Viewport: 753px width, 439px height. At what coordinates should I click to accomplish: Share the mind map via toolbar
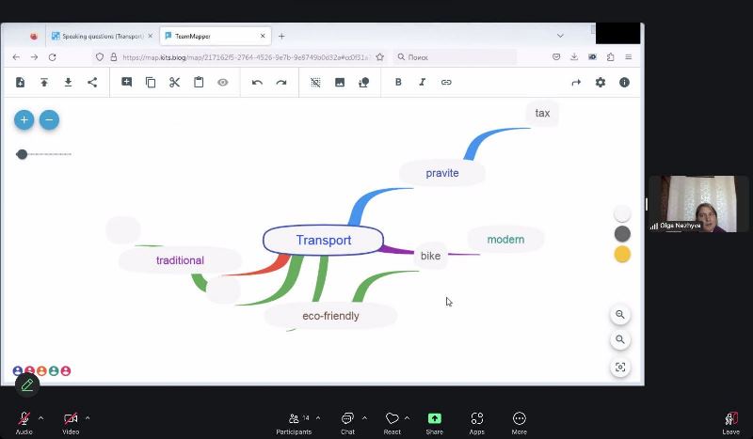tap(92, 83)
